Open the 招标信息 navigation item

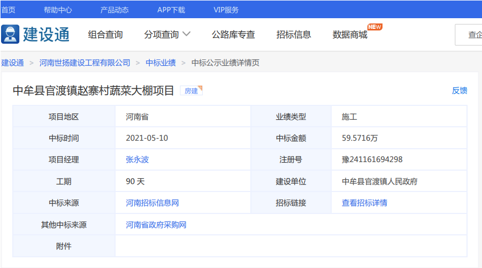294,35
